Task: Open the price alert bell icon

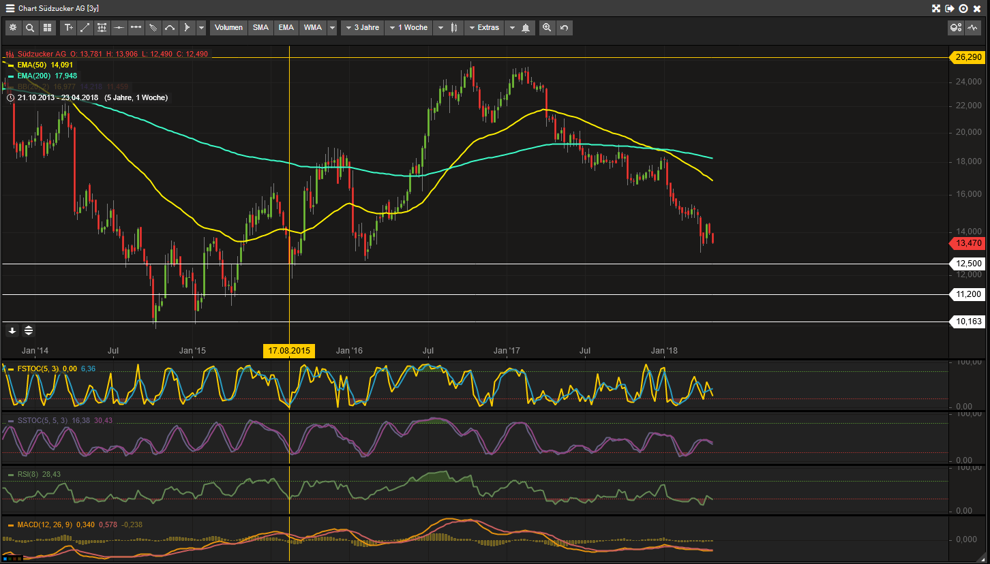Action: pos(526,28)
